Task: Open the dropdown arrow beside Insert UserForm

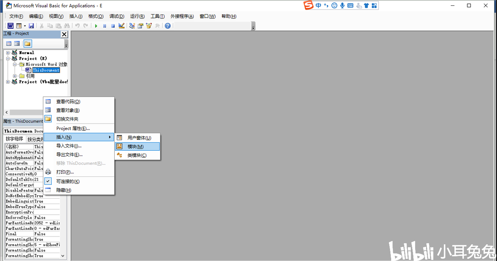Action: 25,26
